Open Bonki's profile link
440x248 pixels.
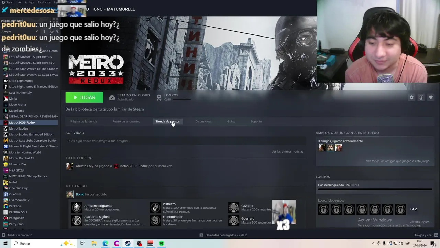(x=80, y=194)
